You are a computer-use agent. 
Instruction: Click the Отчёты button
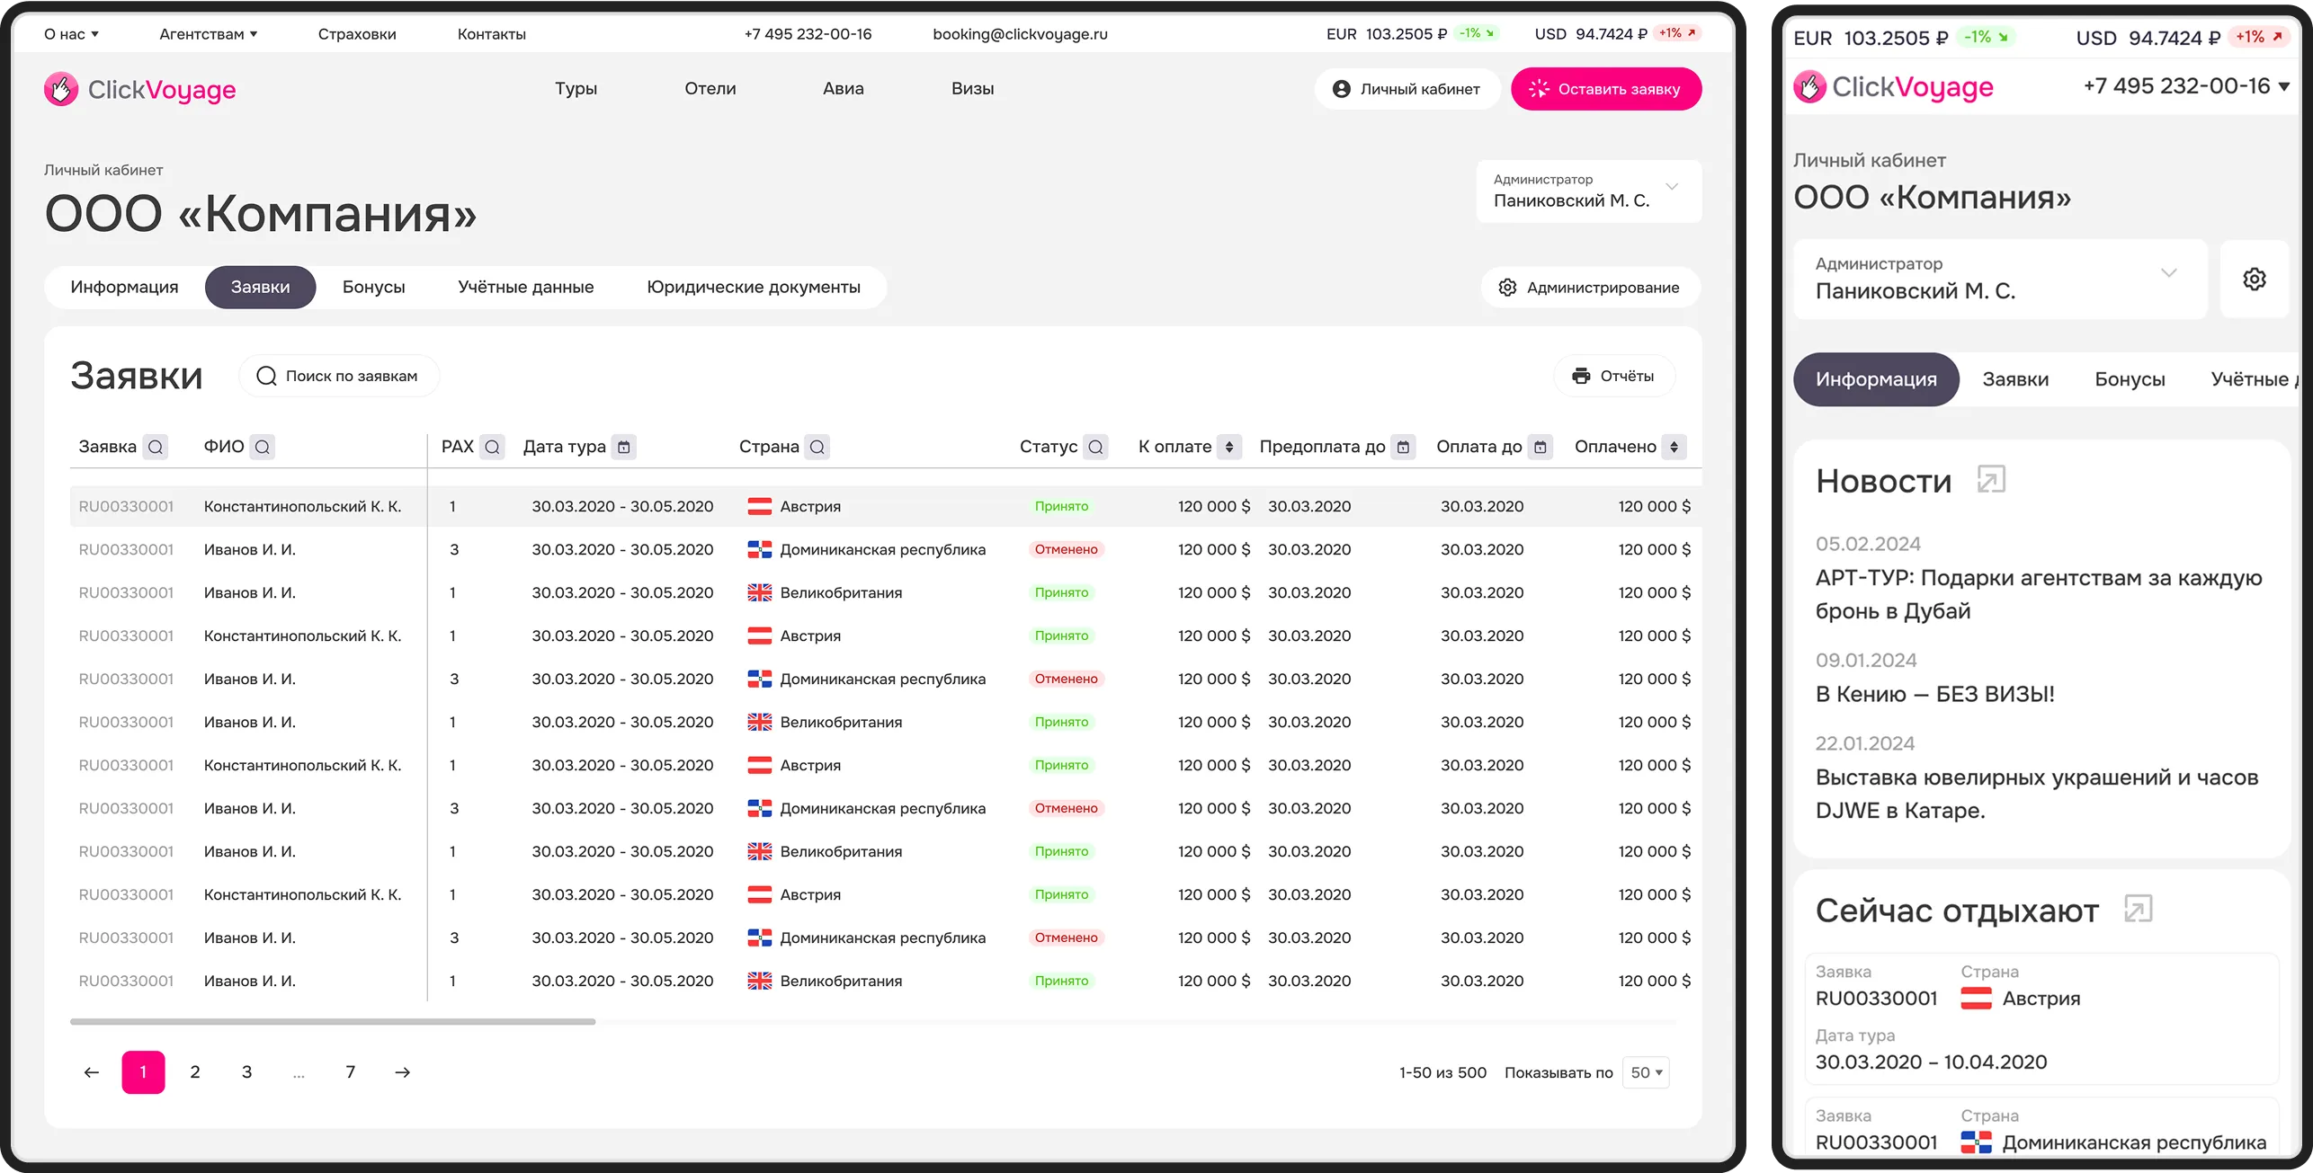[x=1613, y=376]
